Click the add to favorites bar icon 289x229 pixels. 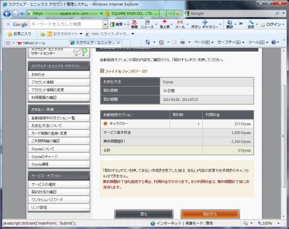[42, 34]
